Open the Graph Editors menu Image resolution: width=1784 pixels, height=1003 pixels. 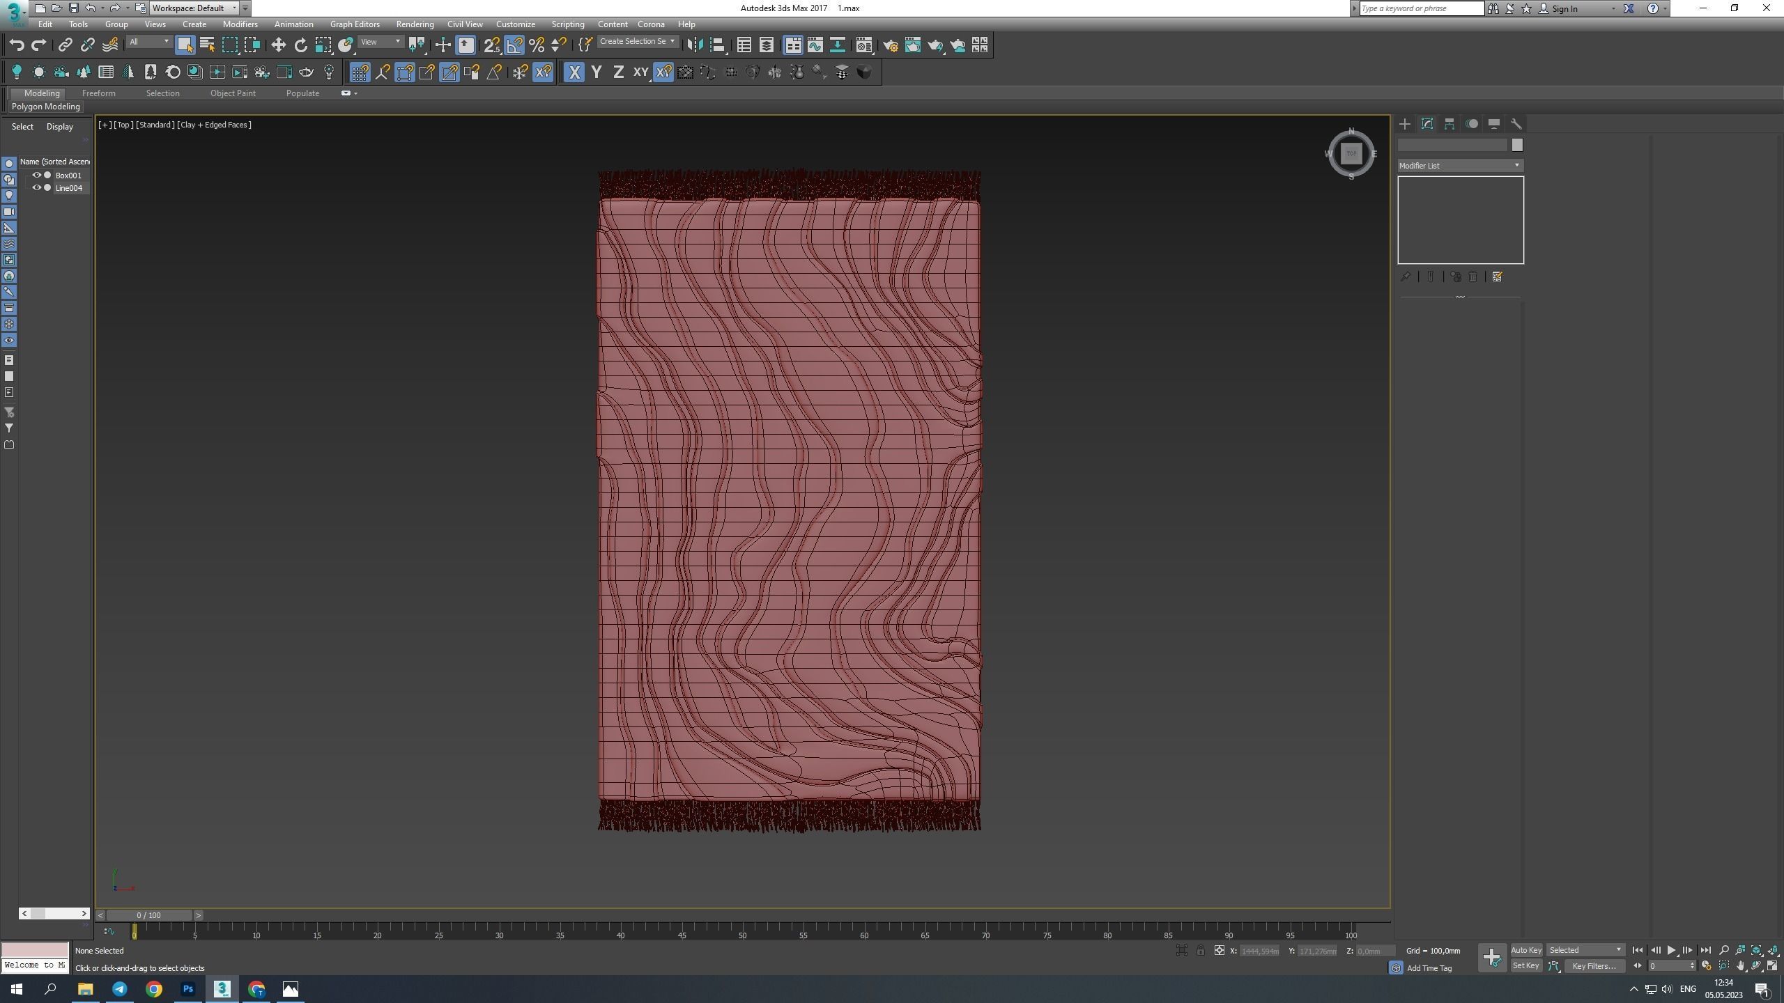tap(355, 24)
